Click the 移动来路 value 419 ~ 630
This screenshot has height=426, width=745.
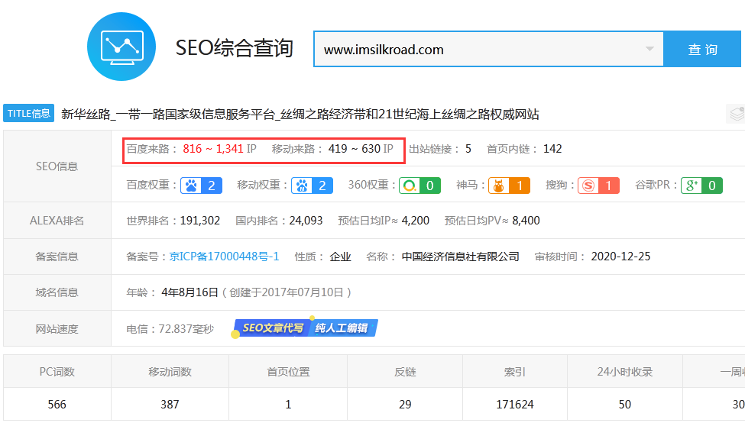click(x=354, y=149)
